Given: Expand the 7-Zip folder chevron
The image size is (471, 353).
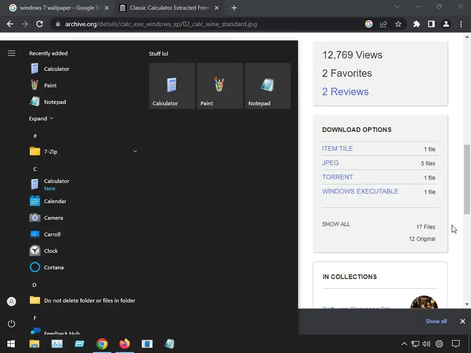Looking at the screenshot, I should coord(135,151).
